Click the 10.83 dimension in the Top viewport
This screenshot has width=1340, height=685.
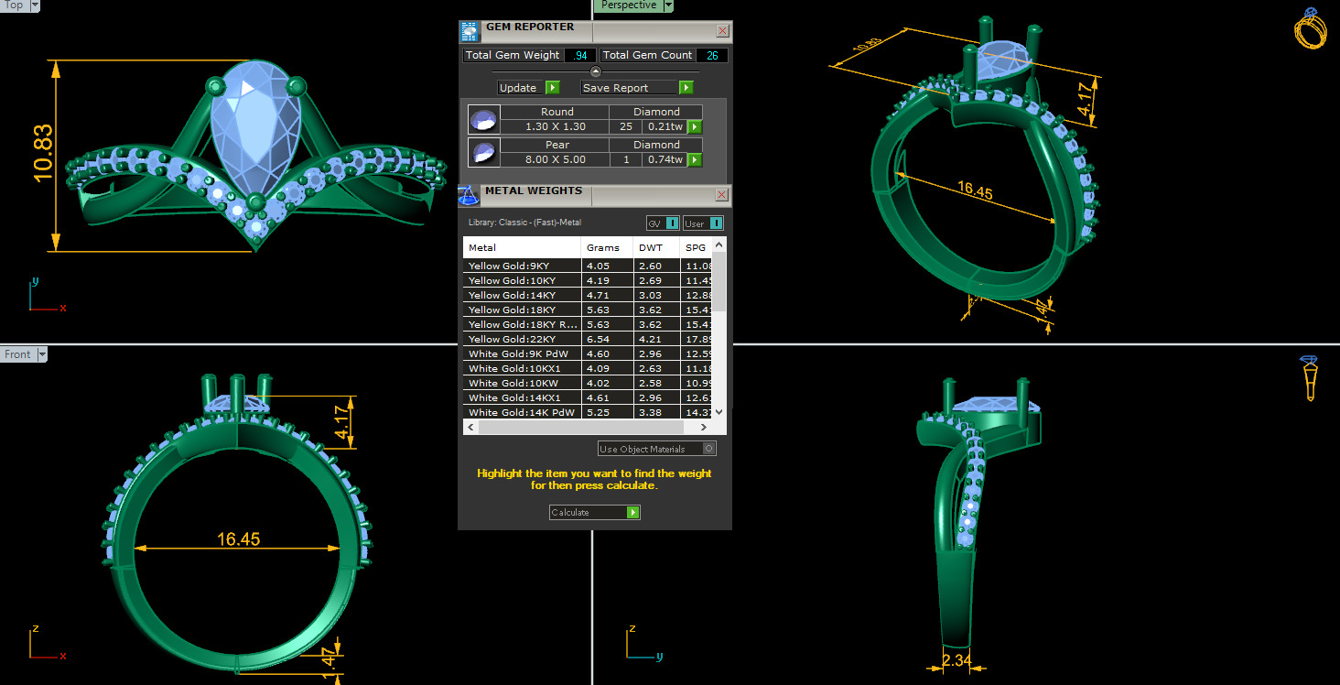43,153
